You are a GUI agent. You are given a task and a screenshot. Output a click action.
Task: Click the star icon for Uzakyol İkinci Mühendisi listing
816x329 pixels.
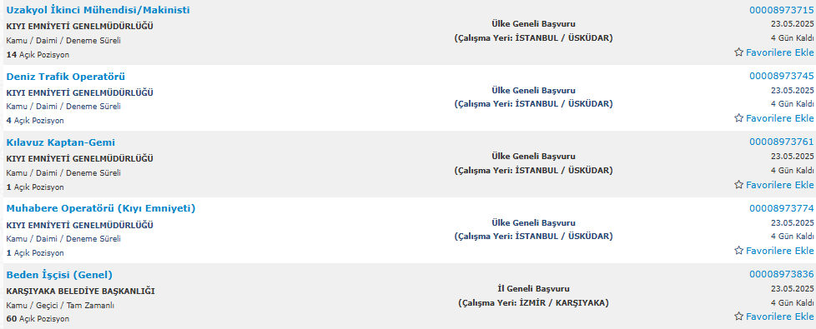click(x=738, y=52)
